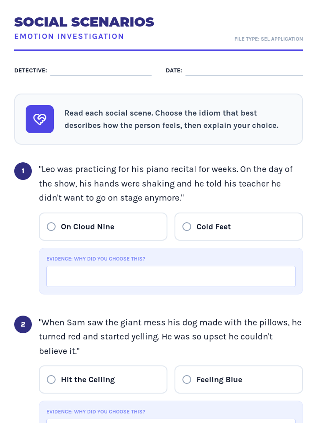317x423 pixels.
Task: Click the Date input line
Action: (244, 71)
